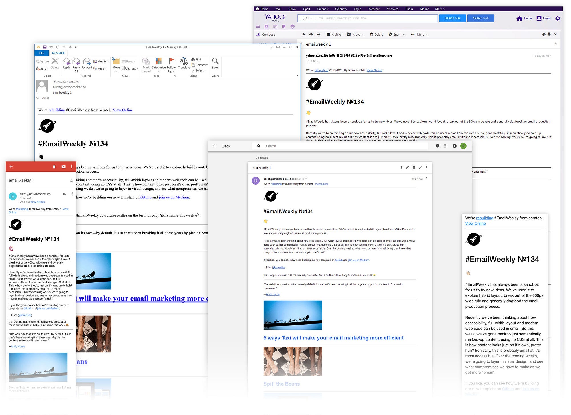Open Weather in Yahoo top navigation
The width and height of the screenshot is (571, 415).
click(374, 9)
